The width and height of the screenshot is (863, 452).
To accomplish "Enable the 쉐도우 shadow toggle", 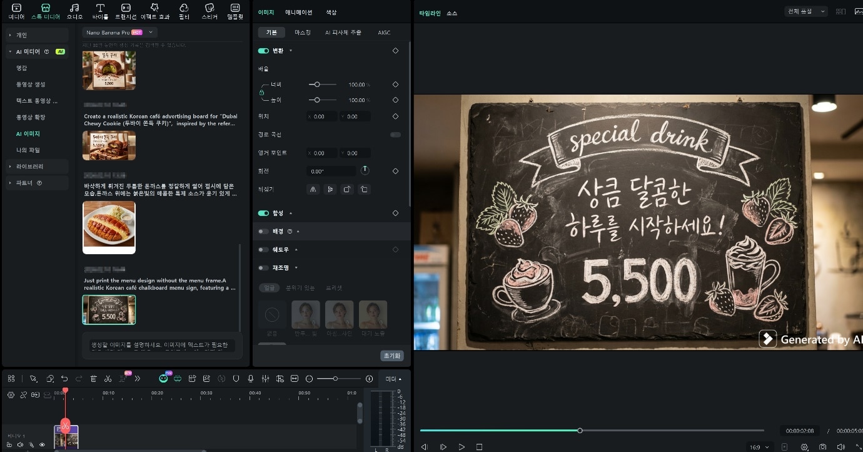I will [263, 249].
